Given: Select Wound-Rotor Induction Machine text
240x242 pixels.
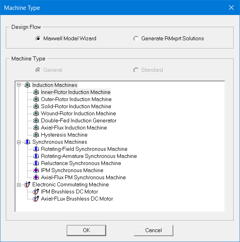Looking at the screenshot, I should coord(79,113).
